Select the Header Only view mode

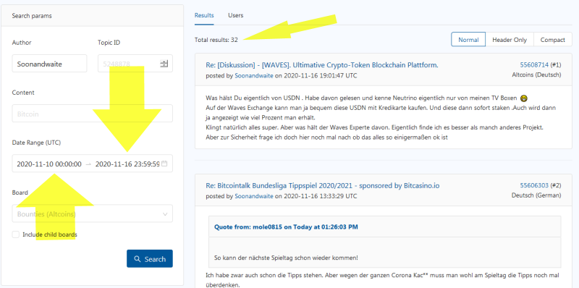click(510, 40)
